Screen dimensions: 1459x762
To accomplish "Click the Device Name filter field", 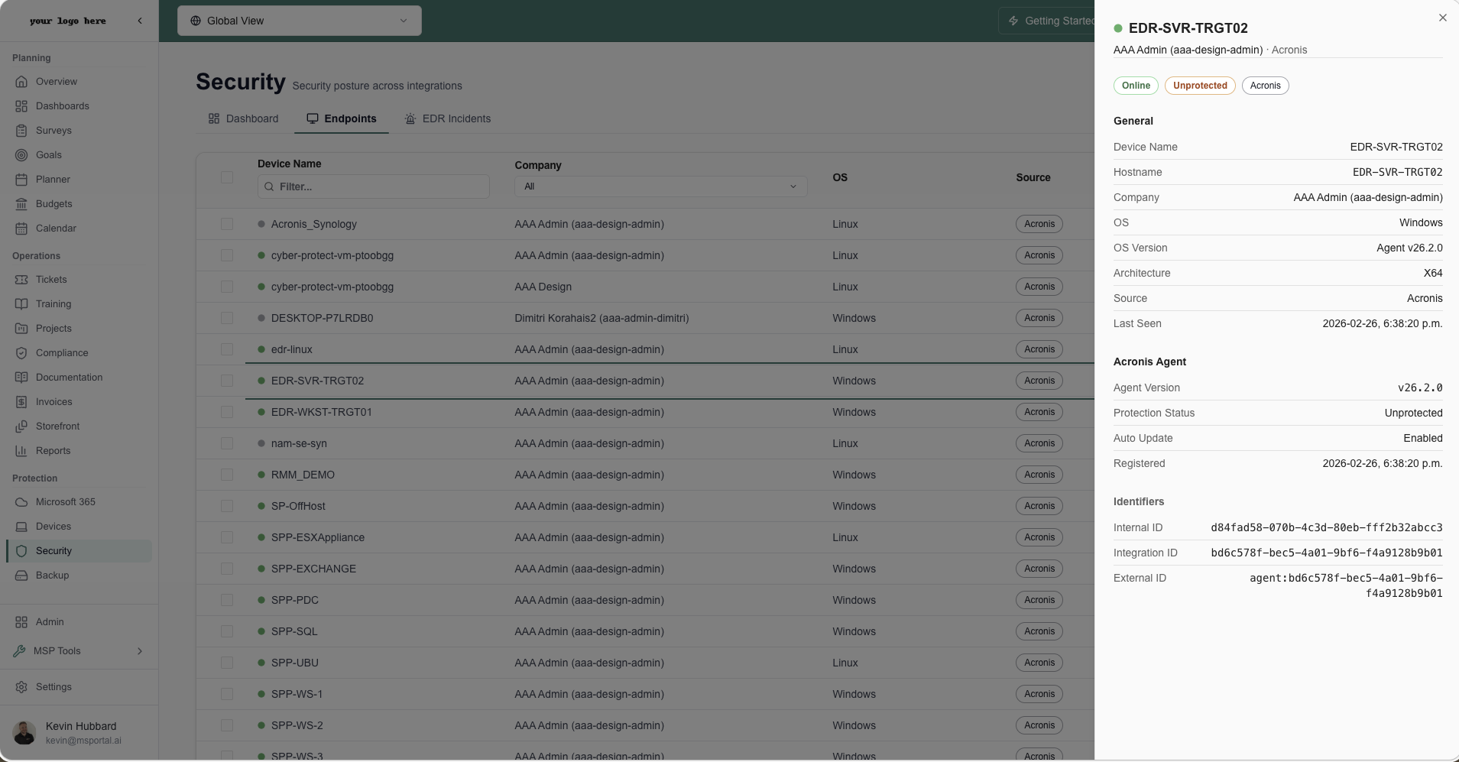I will [x=374, y=186].
